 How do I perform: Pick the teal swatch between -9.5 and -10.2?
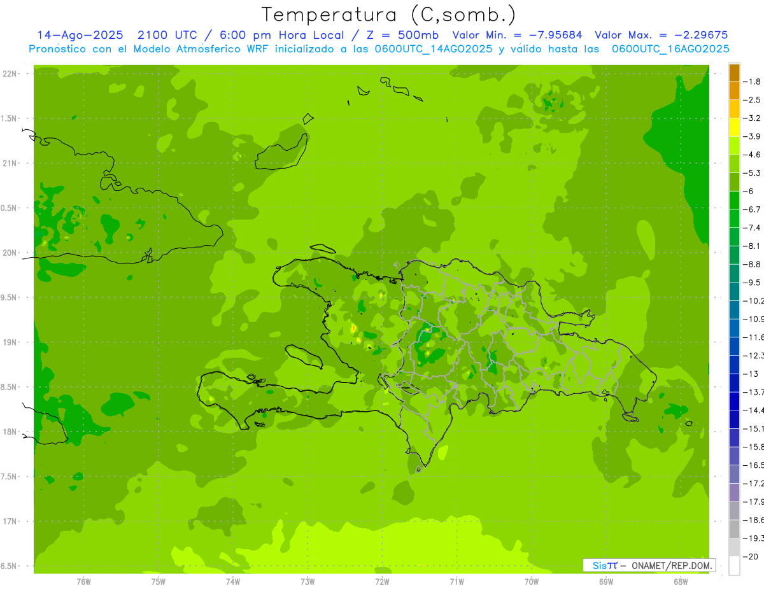(x=734, y=291)
